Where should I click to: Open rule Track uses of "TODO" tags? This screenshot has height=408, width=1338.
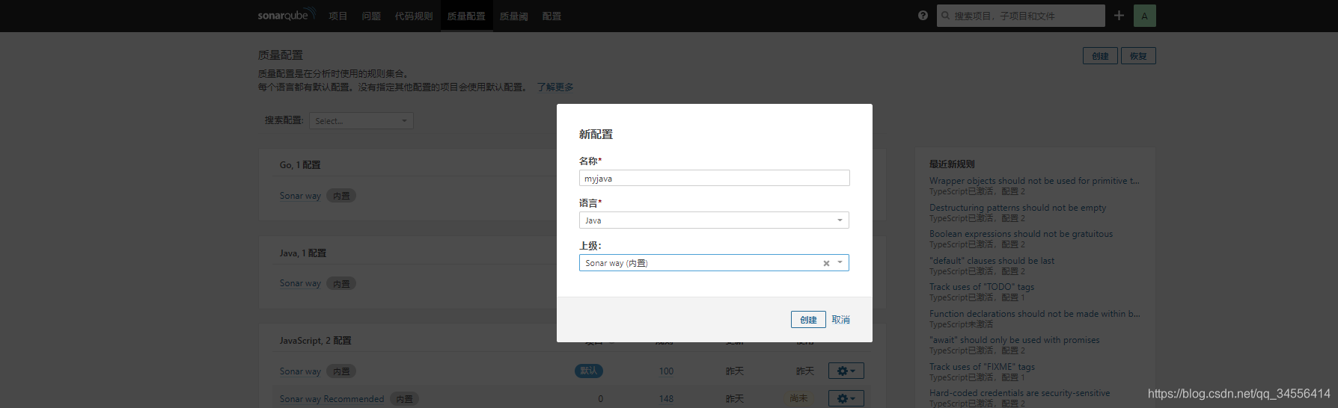coord(982,287)
